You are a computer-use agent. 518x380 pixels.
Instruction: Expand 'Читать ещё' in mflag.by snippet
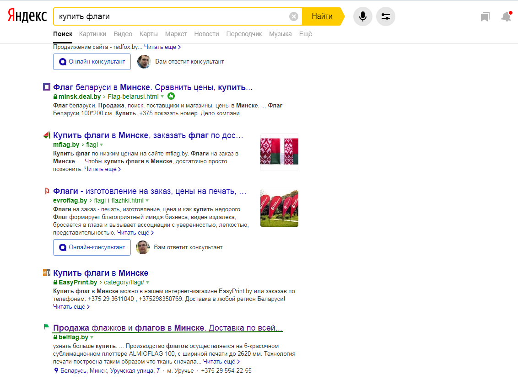[103, 169]
